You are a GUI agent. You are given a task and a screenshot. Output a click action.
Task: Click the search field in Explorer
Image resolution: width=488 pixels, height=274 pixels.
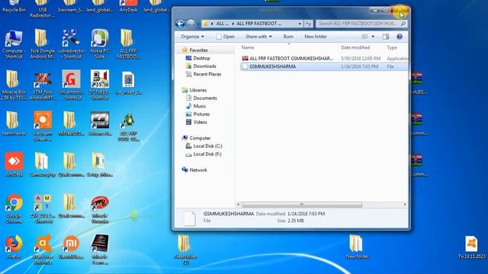point(361,24)
